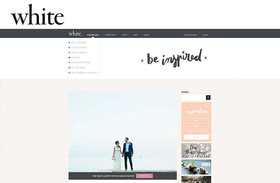Open the Dave Houldershaw Photographer ad banner
280x183 pixels.
point(196,151)
